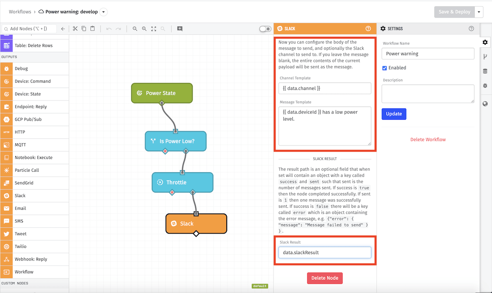Screen dimensions: 492x293
Task: Click the redo arrow icon
Action: (x=118, y=29)
